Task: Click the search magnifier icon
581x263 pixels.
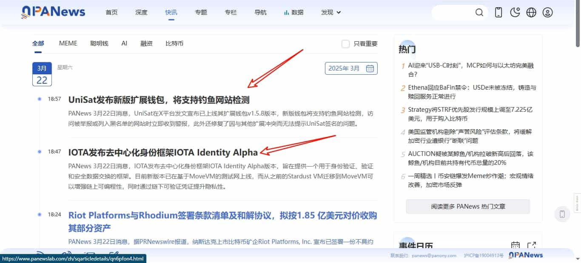Action: tap(479, 12)
